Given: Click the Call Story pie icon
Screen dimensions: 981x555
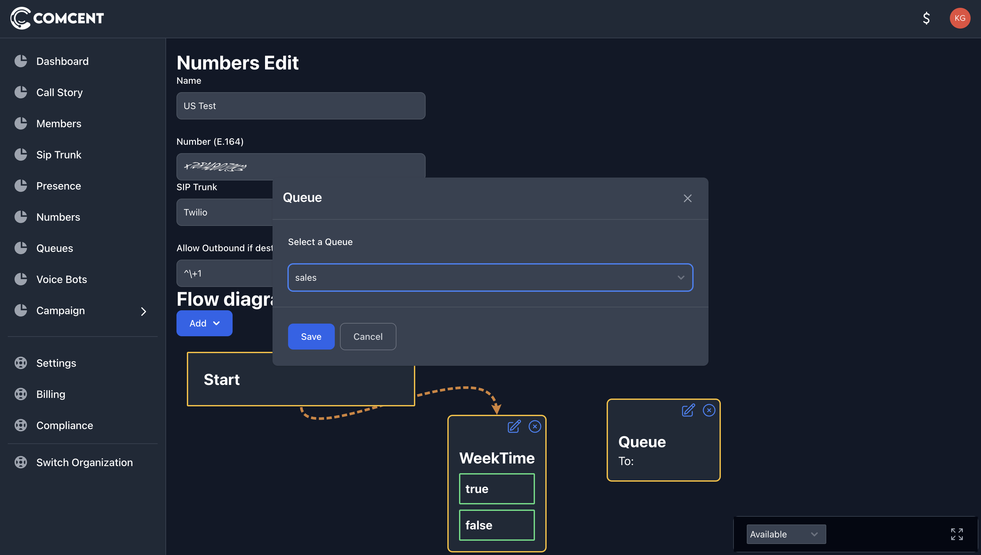Looking at the screenshot, I should click(x=20, y=92).
